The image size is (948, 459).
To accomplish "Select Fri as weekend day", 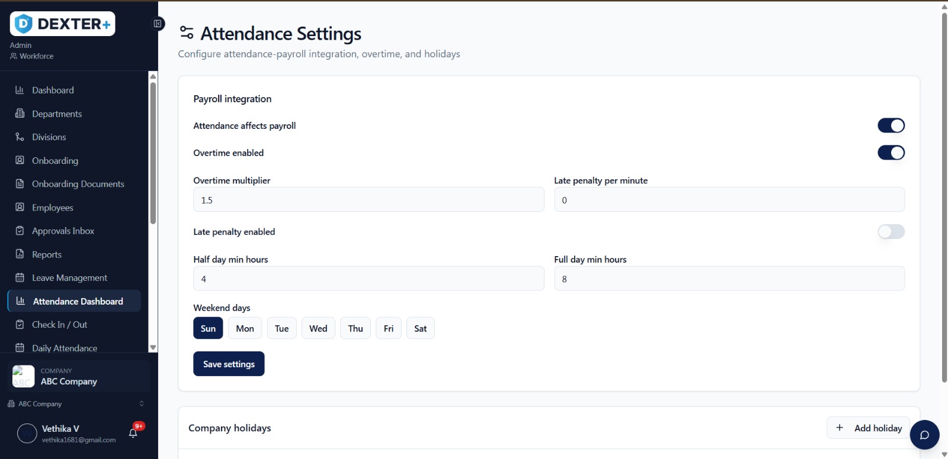I will tap(389, 328).
